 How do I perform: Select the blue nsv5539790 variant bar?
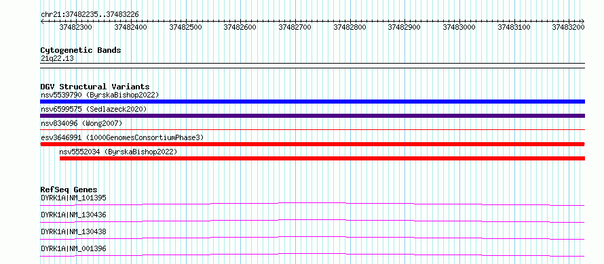point(312,102)
